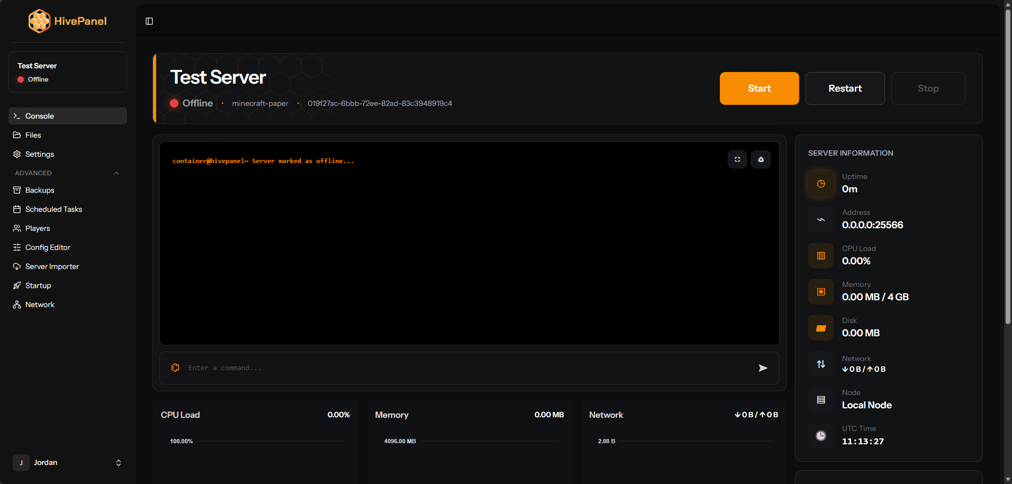Expand the console to fullscreen
1012x484 pixels.
coord(737,159)
